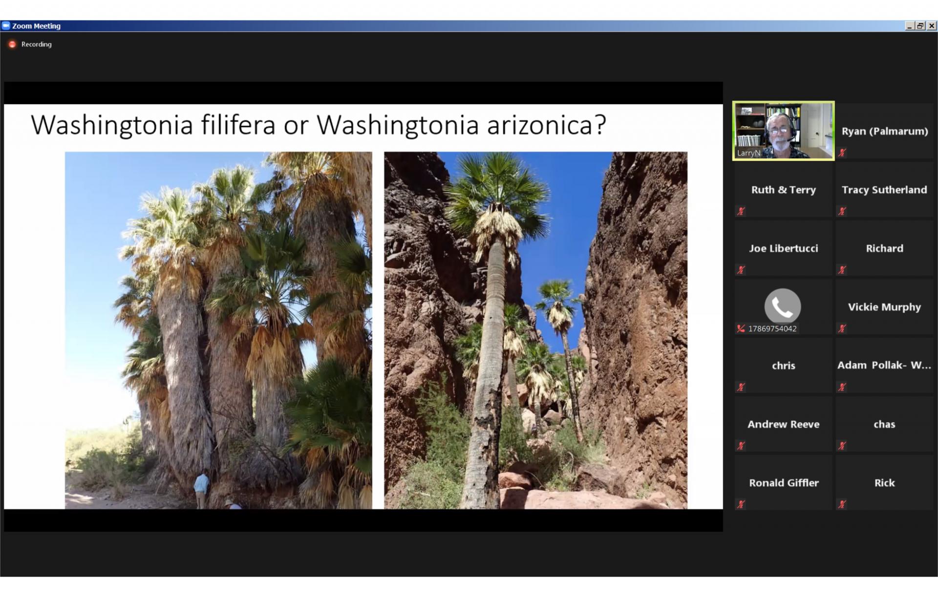Select the chas participant tile
The height and width of the screenshot is (597, 938).
884,424
